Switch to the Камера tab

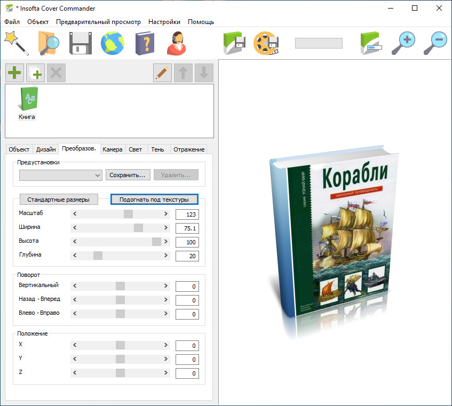tap(113, 149)
